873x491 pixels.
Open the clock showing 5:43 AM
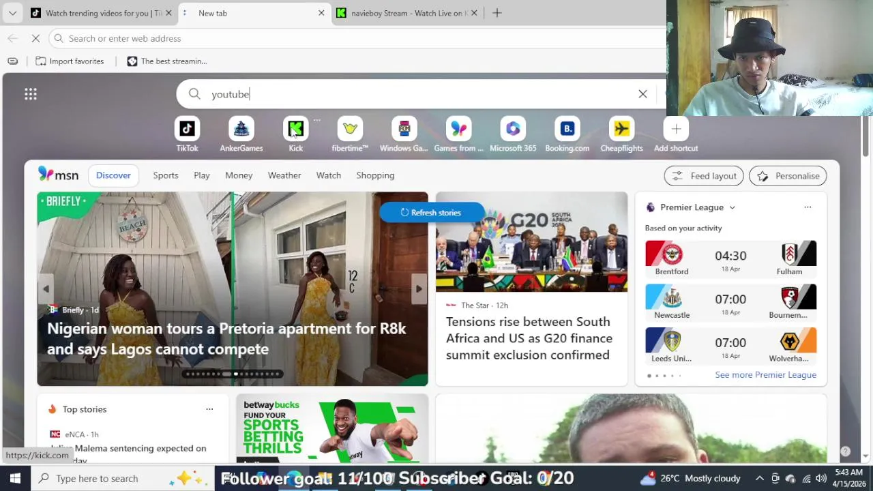coord(849,478)
